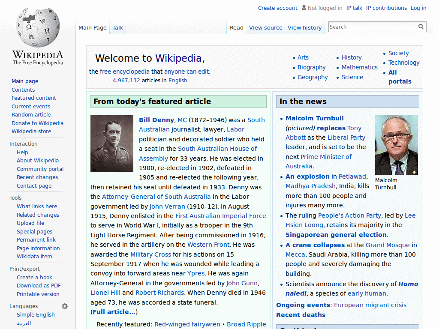Click Singaporean general election link
The height and width of the screenshot is (329, 439).
click(336, 235)
